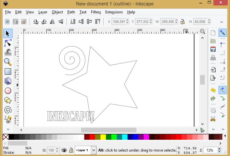Toggle Layer 1 lock icon
230x156 pixels.
(x=71, y=150)
